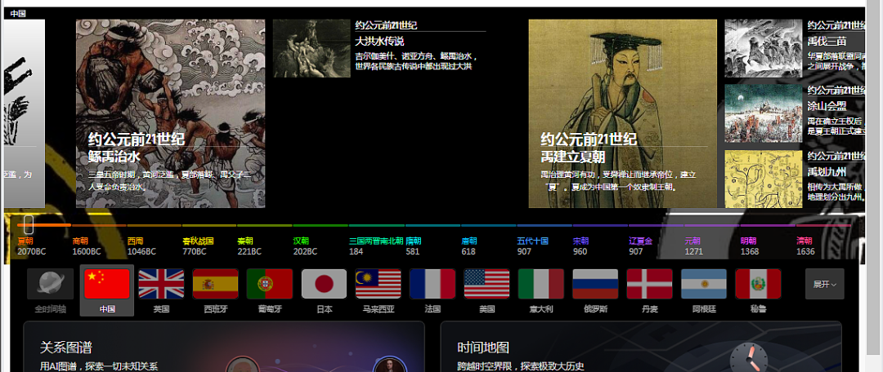The height and width of the screenshot is (372, 883).
Task: Select the Russia flag (俄罗斯)
Action: point(595,284)
